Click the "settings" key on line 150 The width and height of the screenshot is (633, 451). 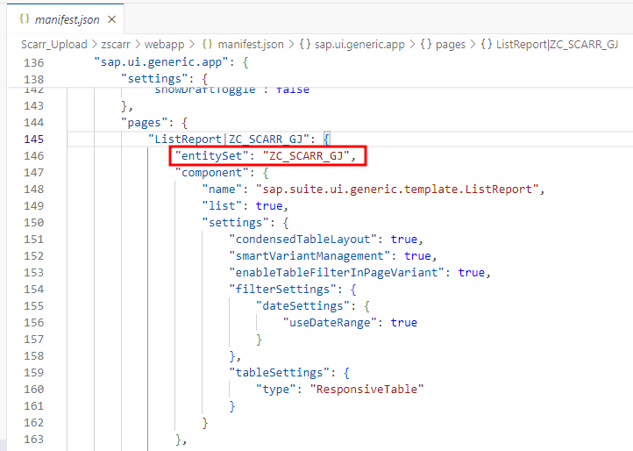coord(235,222)
